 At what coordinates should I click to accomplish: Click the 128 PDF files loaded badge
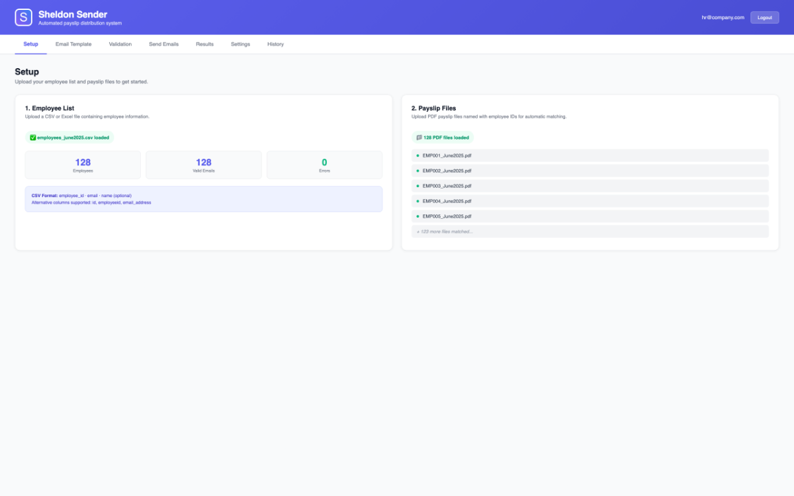[443, 138]
